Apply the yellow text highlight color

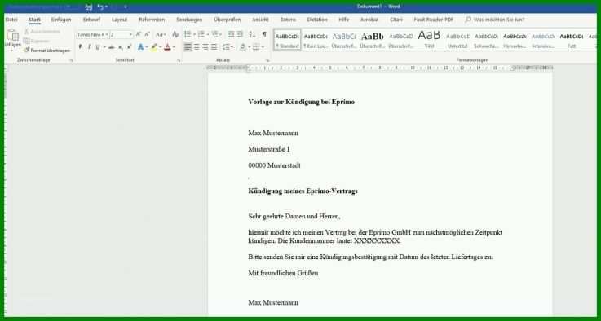tap(153, 47)
